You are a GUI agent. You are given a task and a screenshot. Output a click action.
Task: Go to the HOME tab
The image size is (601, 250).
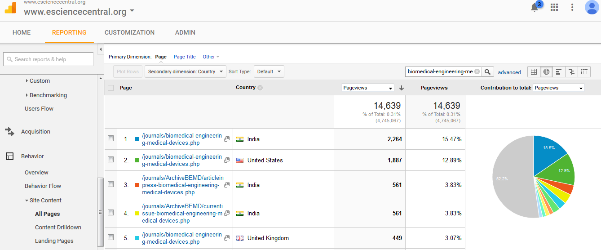click(22, 32)
